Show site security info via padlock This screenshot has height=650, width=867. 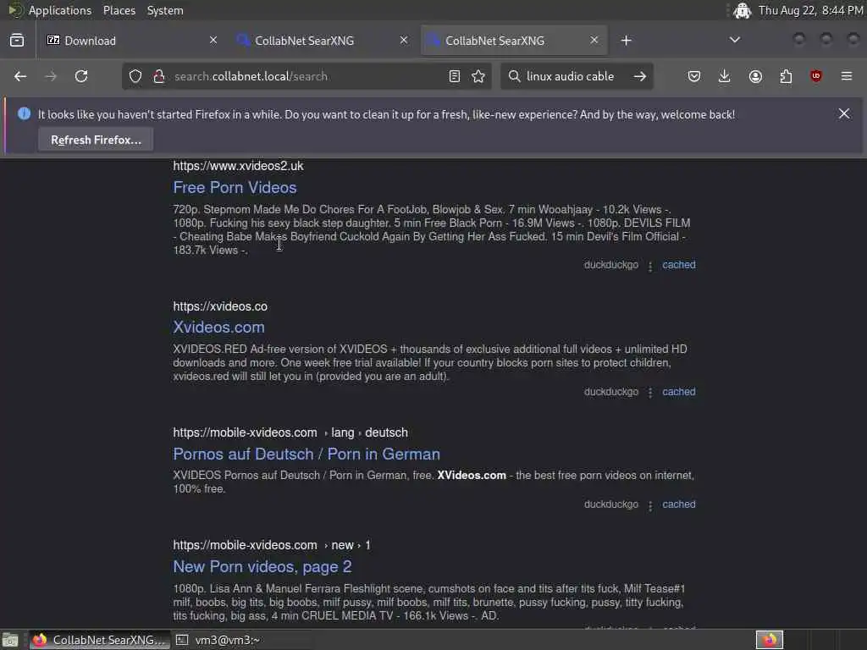point(159,76)
